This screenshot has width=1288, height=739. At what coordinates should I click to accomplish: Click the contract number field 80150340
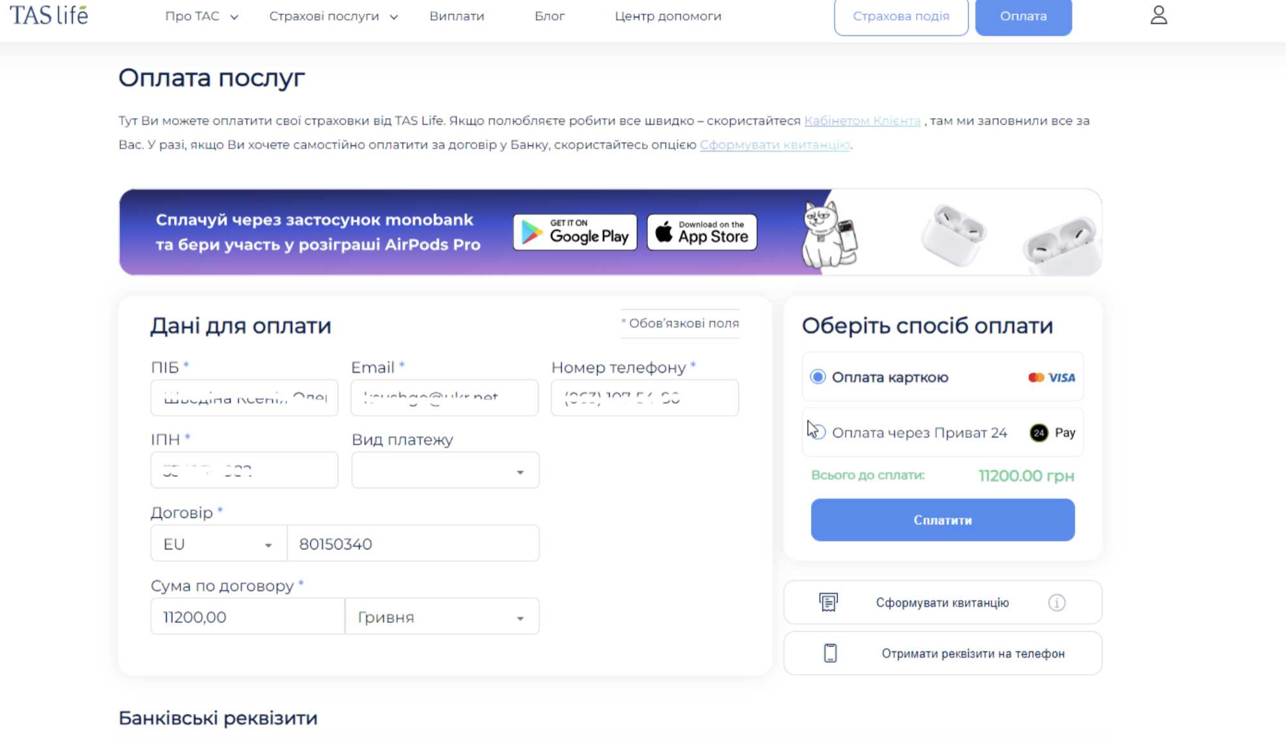click(413, 544)
